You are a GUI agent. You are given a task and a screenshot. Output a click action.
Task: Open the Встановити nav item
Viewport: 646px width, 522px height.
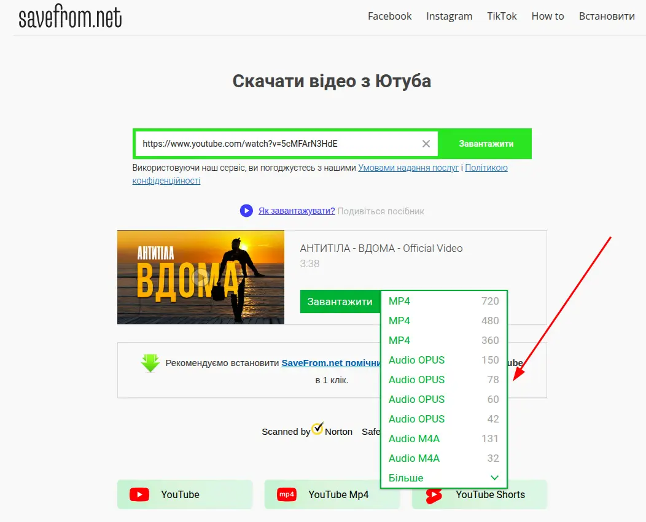pyautogui.click(x=607, y=17)
